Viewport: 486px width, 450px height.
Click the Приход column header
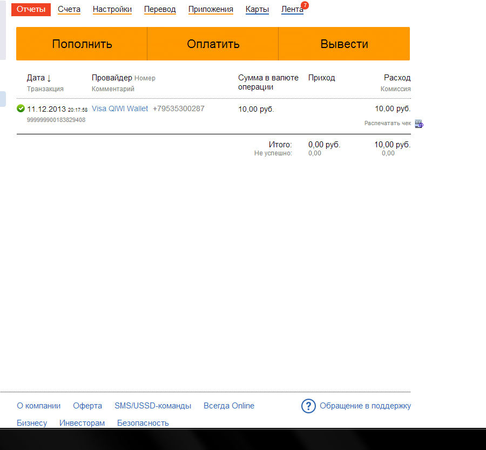[x=321, y=78]
